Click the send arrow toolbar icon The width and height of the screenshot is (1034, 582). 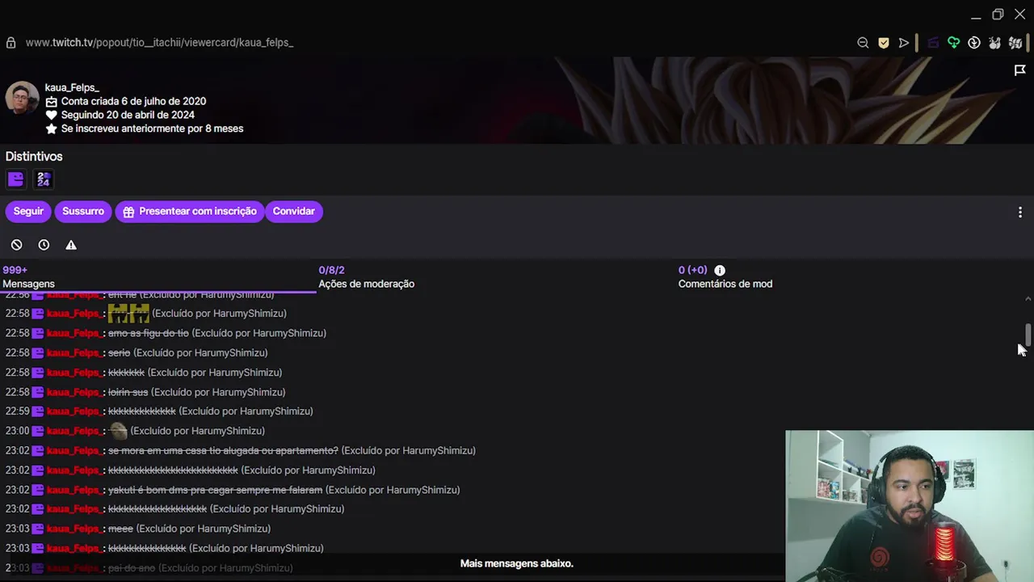pos(904,43)
